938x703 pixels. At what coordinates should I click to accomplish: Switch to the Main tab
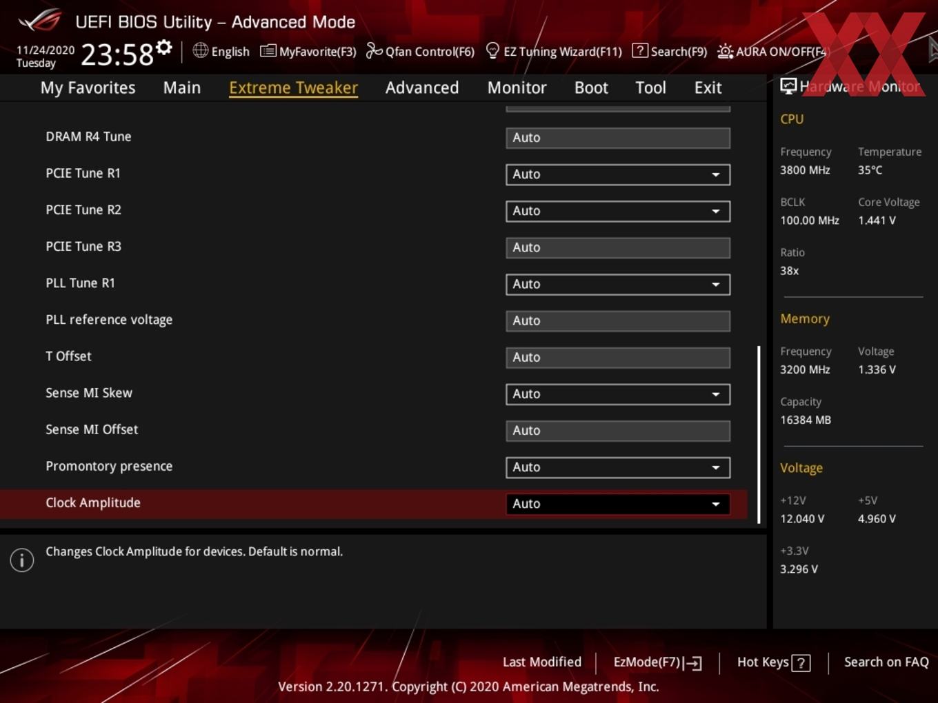click(x=182, y=88)
